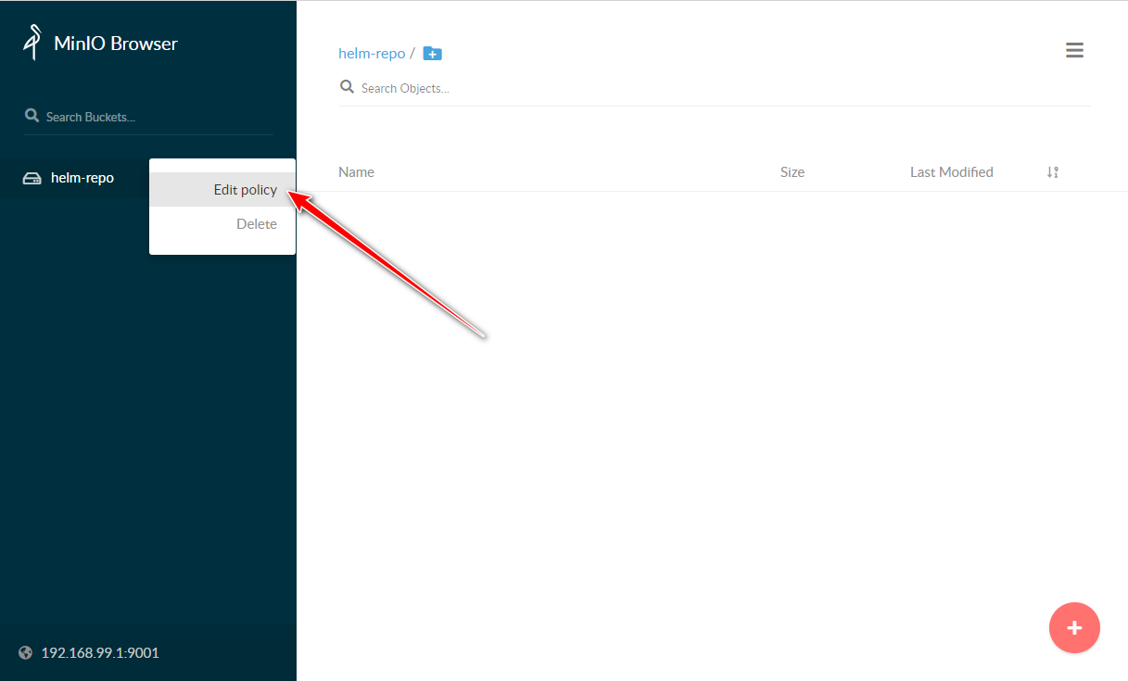1128x681 pixels.
Task: Click the Search Buckets magnifier icon
Action: 32,116
